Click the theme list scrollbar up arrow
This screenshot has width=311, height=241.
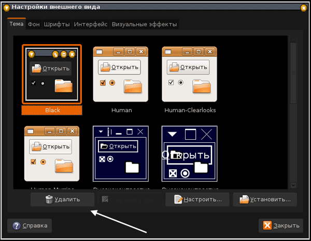click(x=293, y=39)
